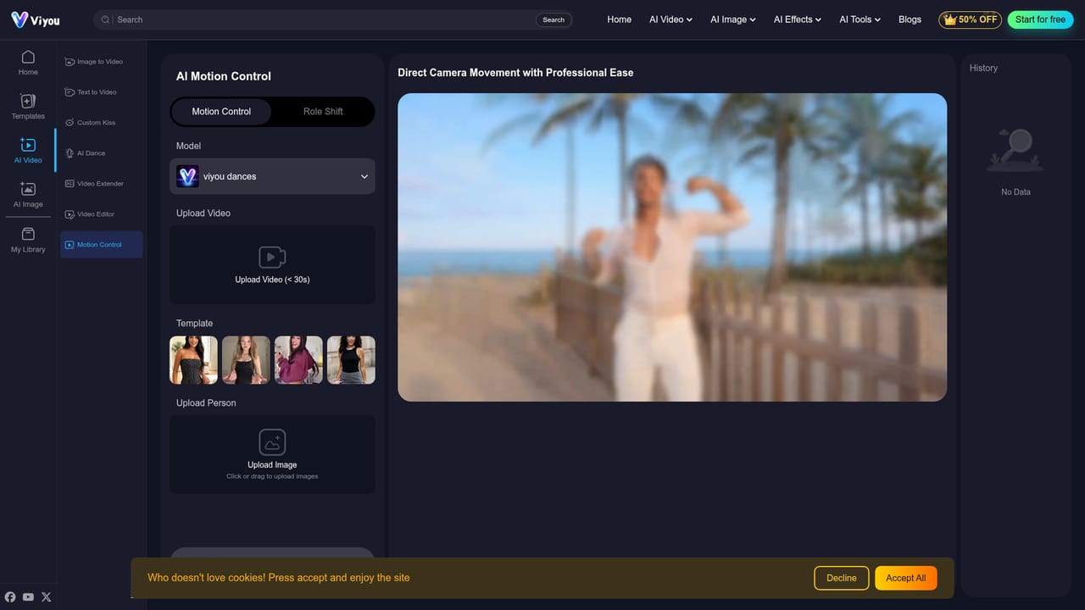This screenshot has width=1085, height=610.
Task: Open AI Image from the left sidebar
Action: (28, 195)
